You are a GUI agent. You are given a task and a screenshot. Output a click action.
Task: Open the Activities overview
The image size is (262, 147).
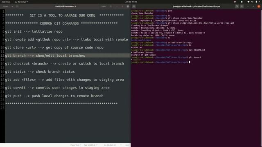6,2
